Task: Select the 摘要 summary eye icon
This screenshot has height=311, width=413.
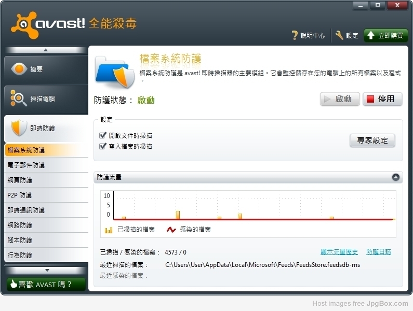Action: point(19,69)
